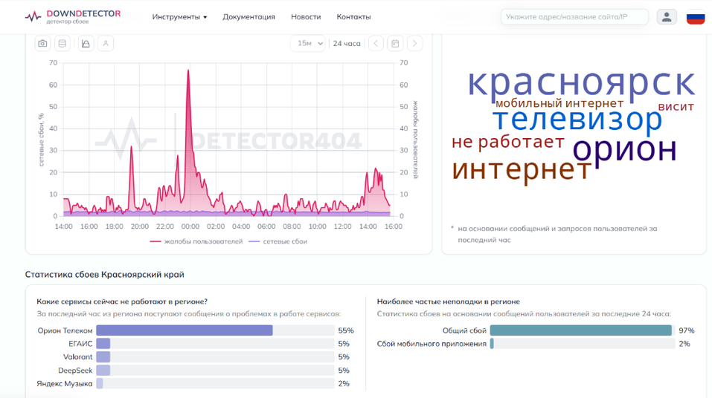The height and width of the screenshot is (398, 712).
Task: Click the Орион Телеком 55% bar
Action: pyautogui.click(x=185, y=330)
